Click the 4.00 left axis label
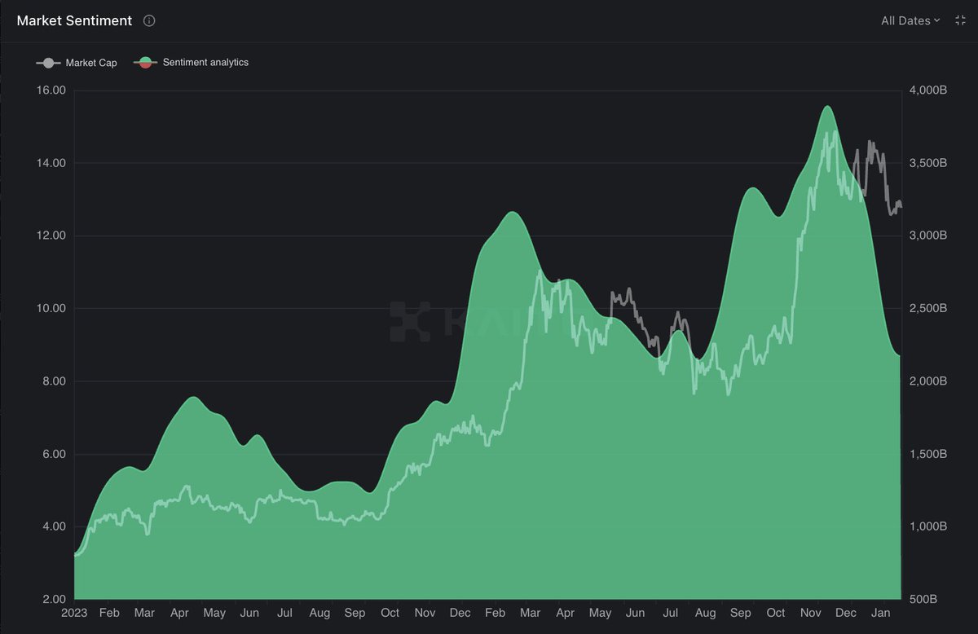The height and width of the screenshot is (634, 978). (54, 526)
